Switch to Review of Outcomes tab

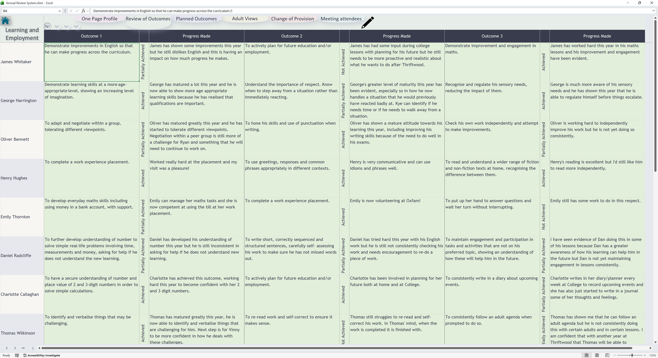148,19
